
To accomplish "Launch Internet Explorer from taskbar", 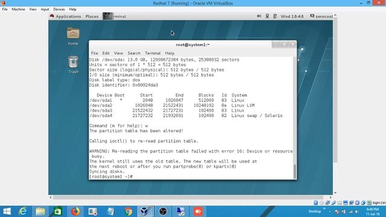I will 23,212.
